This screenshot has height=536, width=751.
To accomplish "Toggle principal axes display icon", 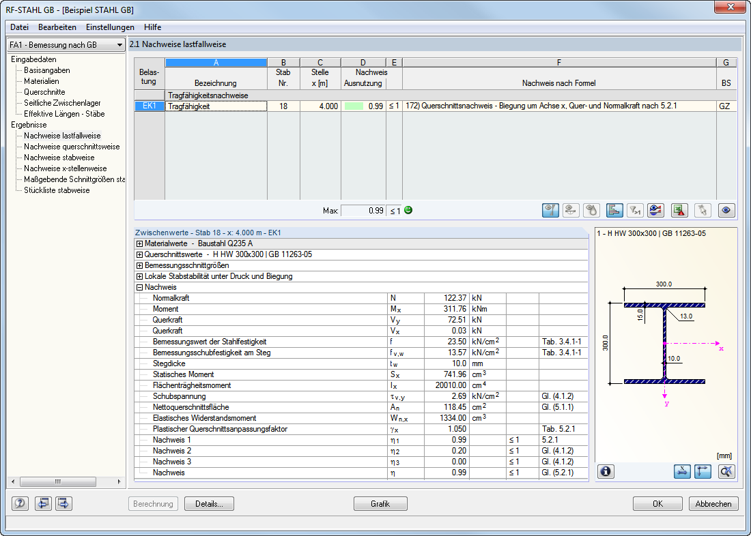I will 703,471.
